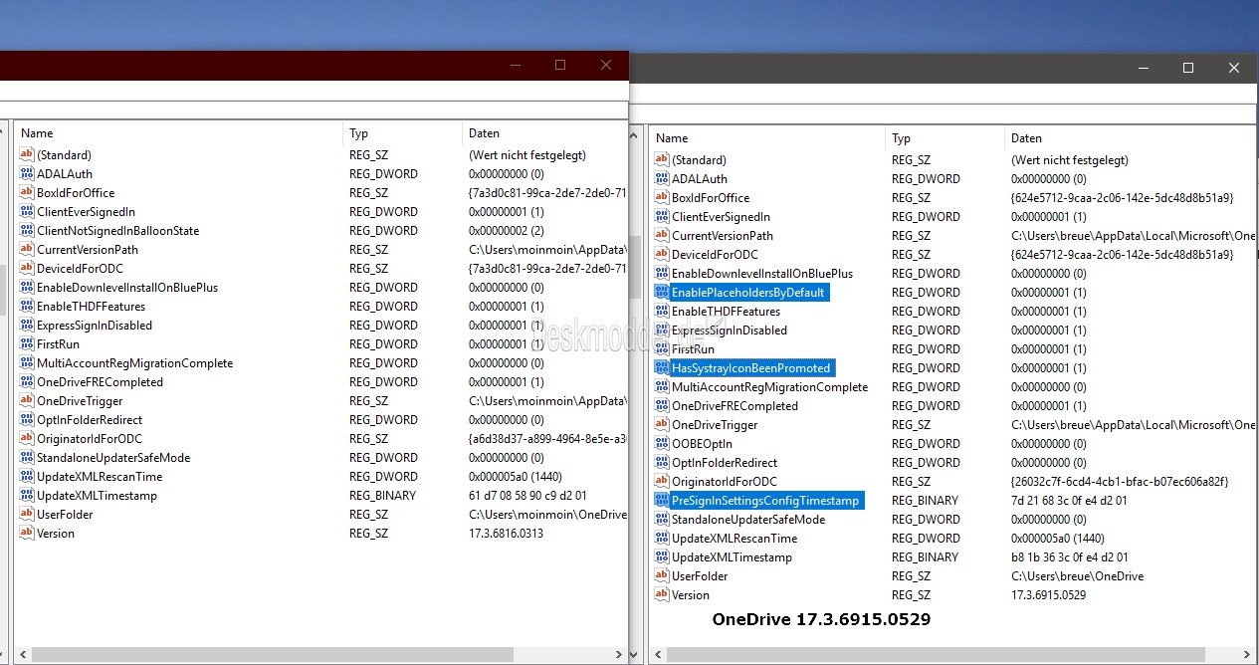Click the UserFolder string icon in the left window
Viewport: 1259px width, 665px height.
click(26, 514)
